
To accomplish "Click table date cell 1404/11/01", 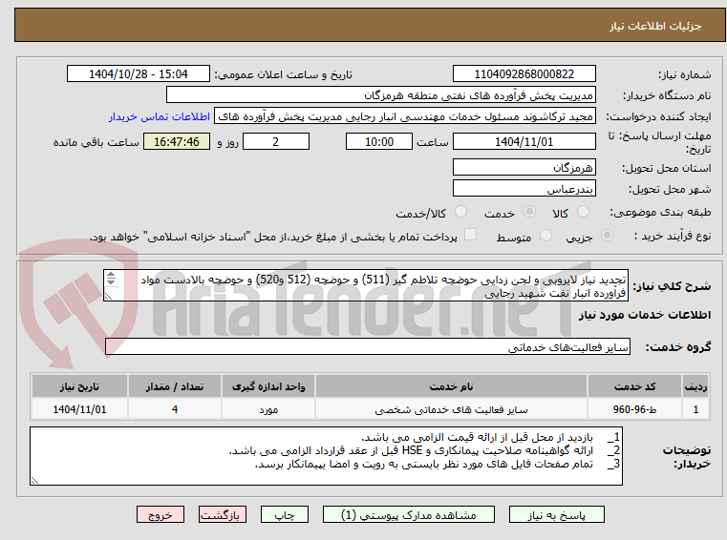I will 79,409.
